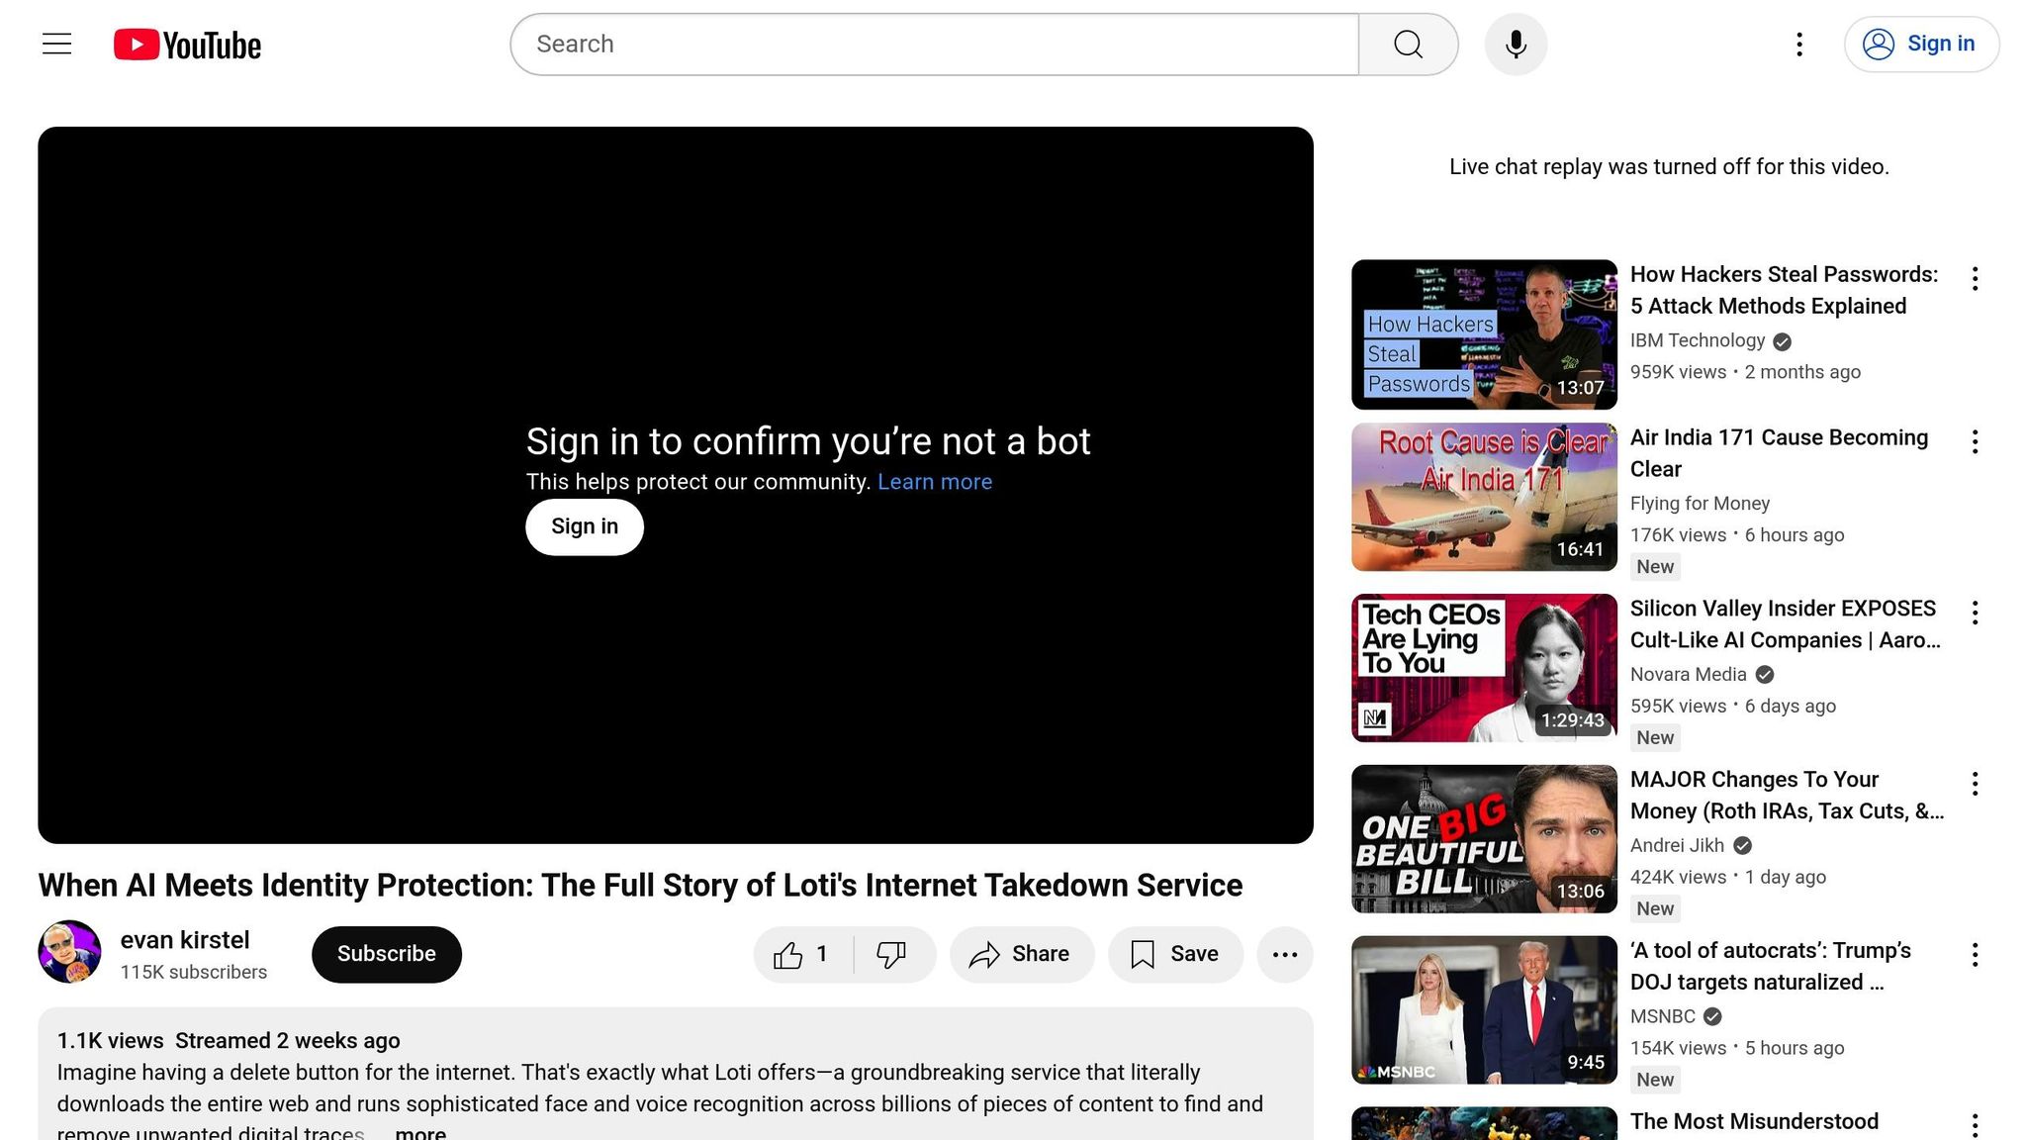The image size is (2026, 1140).
Task: Open Air India 171 Cause Becoming Clear title
Action: 1780,453
